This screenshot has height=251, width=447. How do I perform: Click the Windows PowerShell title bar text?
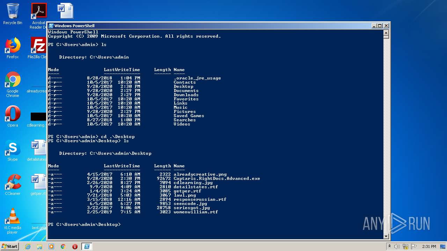74,26
